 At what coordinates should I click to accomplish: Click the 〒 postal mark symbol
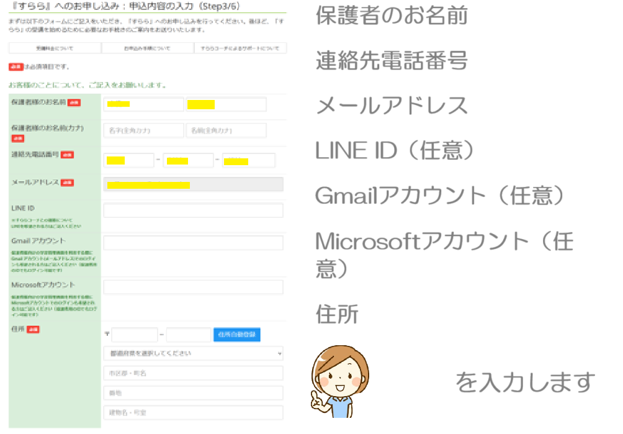click(107, 335)
